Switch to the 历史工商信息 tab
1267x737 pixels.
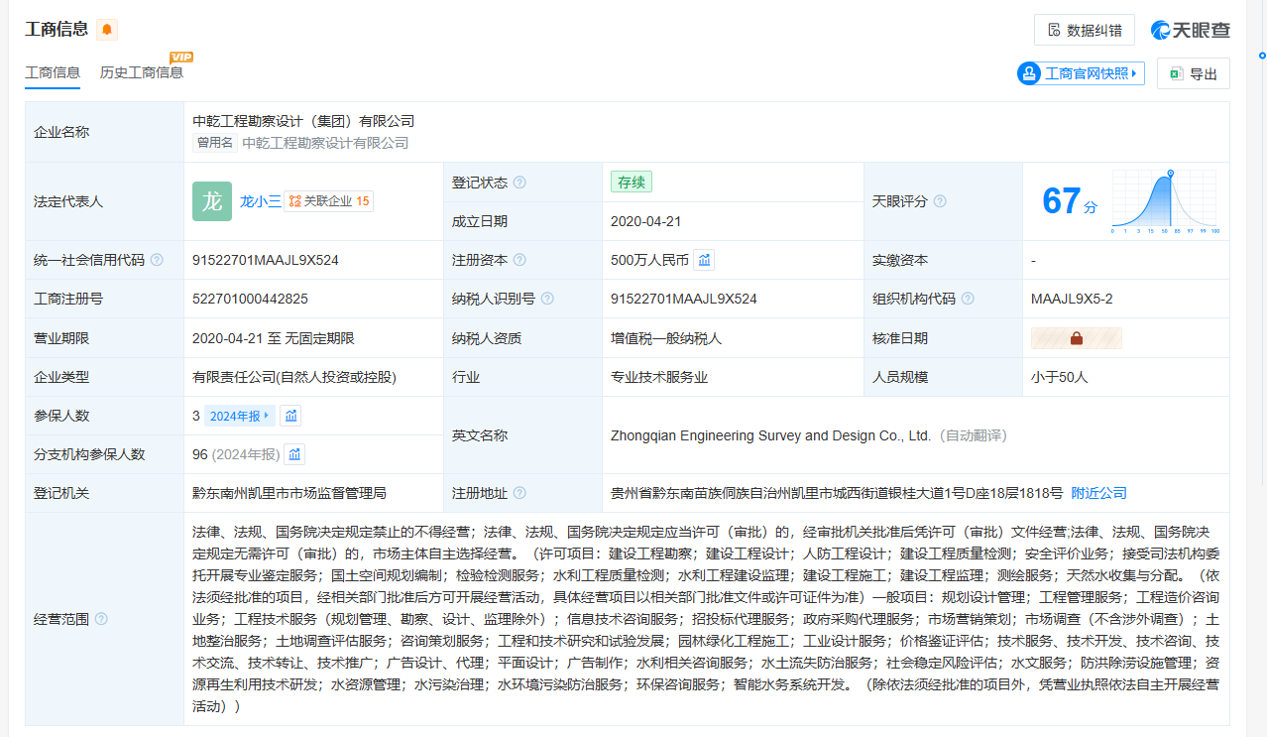tap(142, 72)
